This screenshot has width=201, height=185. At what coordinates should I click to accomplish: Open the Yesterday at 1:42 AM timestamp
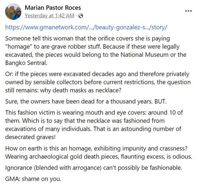coord(50,16)
